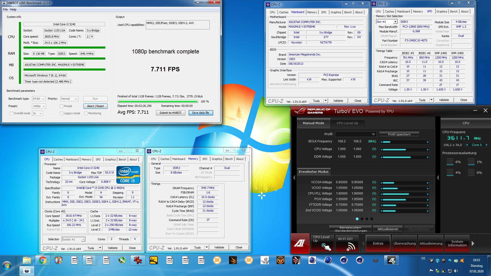Open File menu in HWBOT x265
Screen dimensions: 491x276
pos(5,9)
